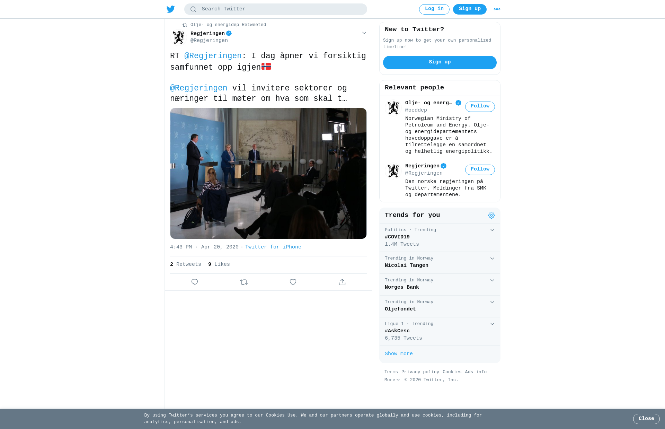
Task: Follow the Regjeringen account in sidebar
Action: point(480,169)
